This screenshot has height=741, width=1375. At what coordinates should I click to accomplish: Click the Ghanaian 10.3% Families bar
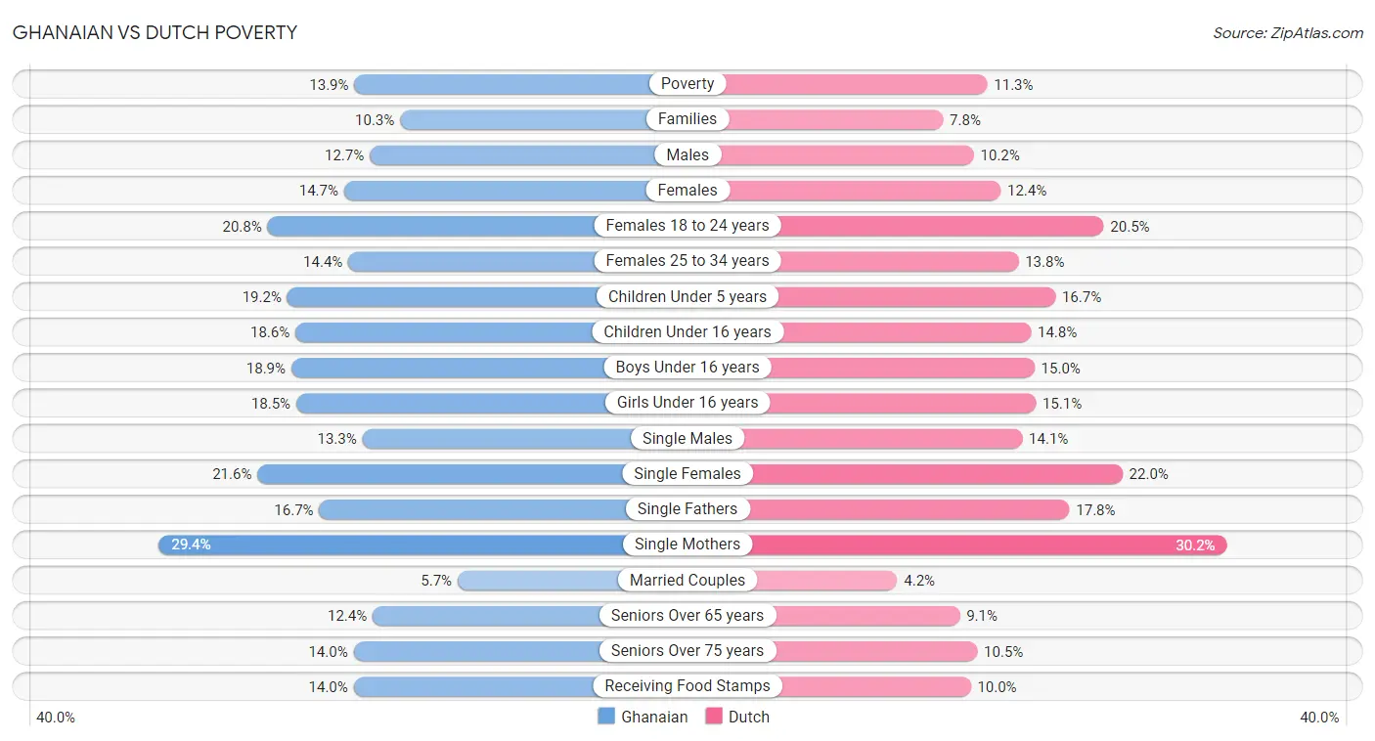pyautogui.click(x=544, y=119)
